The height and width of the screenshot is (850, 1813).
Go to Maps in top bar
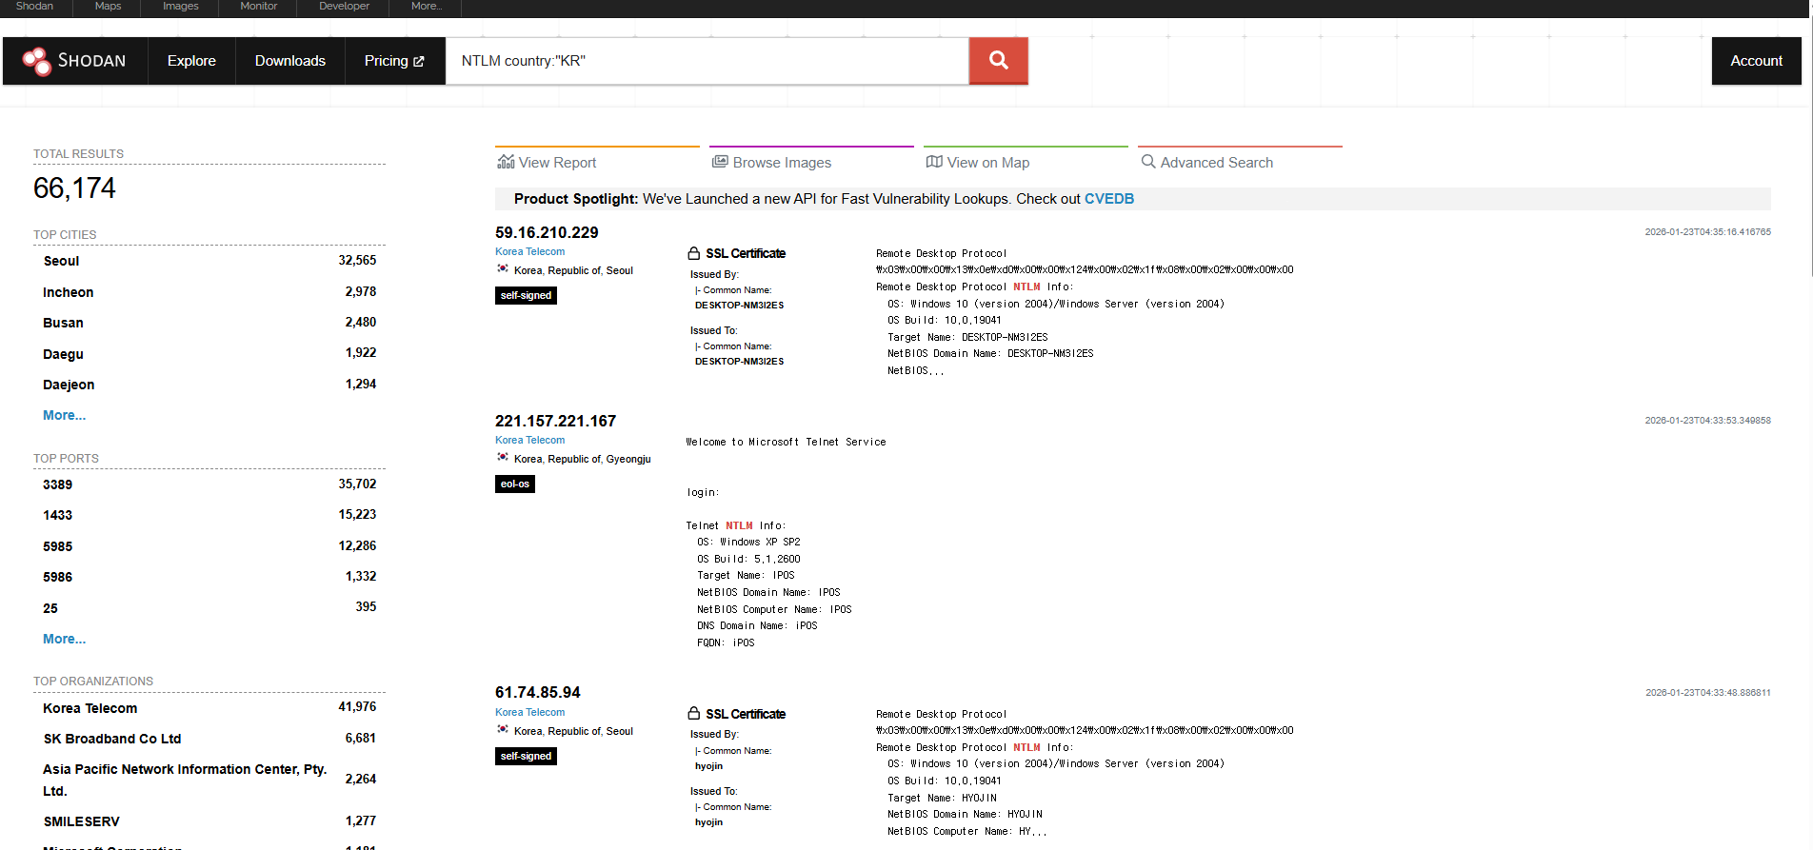(x=108, y=7)
